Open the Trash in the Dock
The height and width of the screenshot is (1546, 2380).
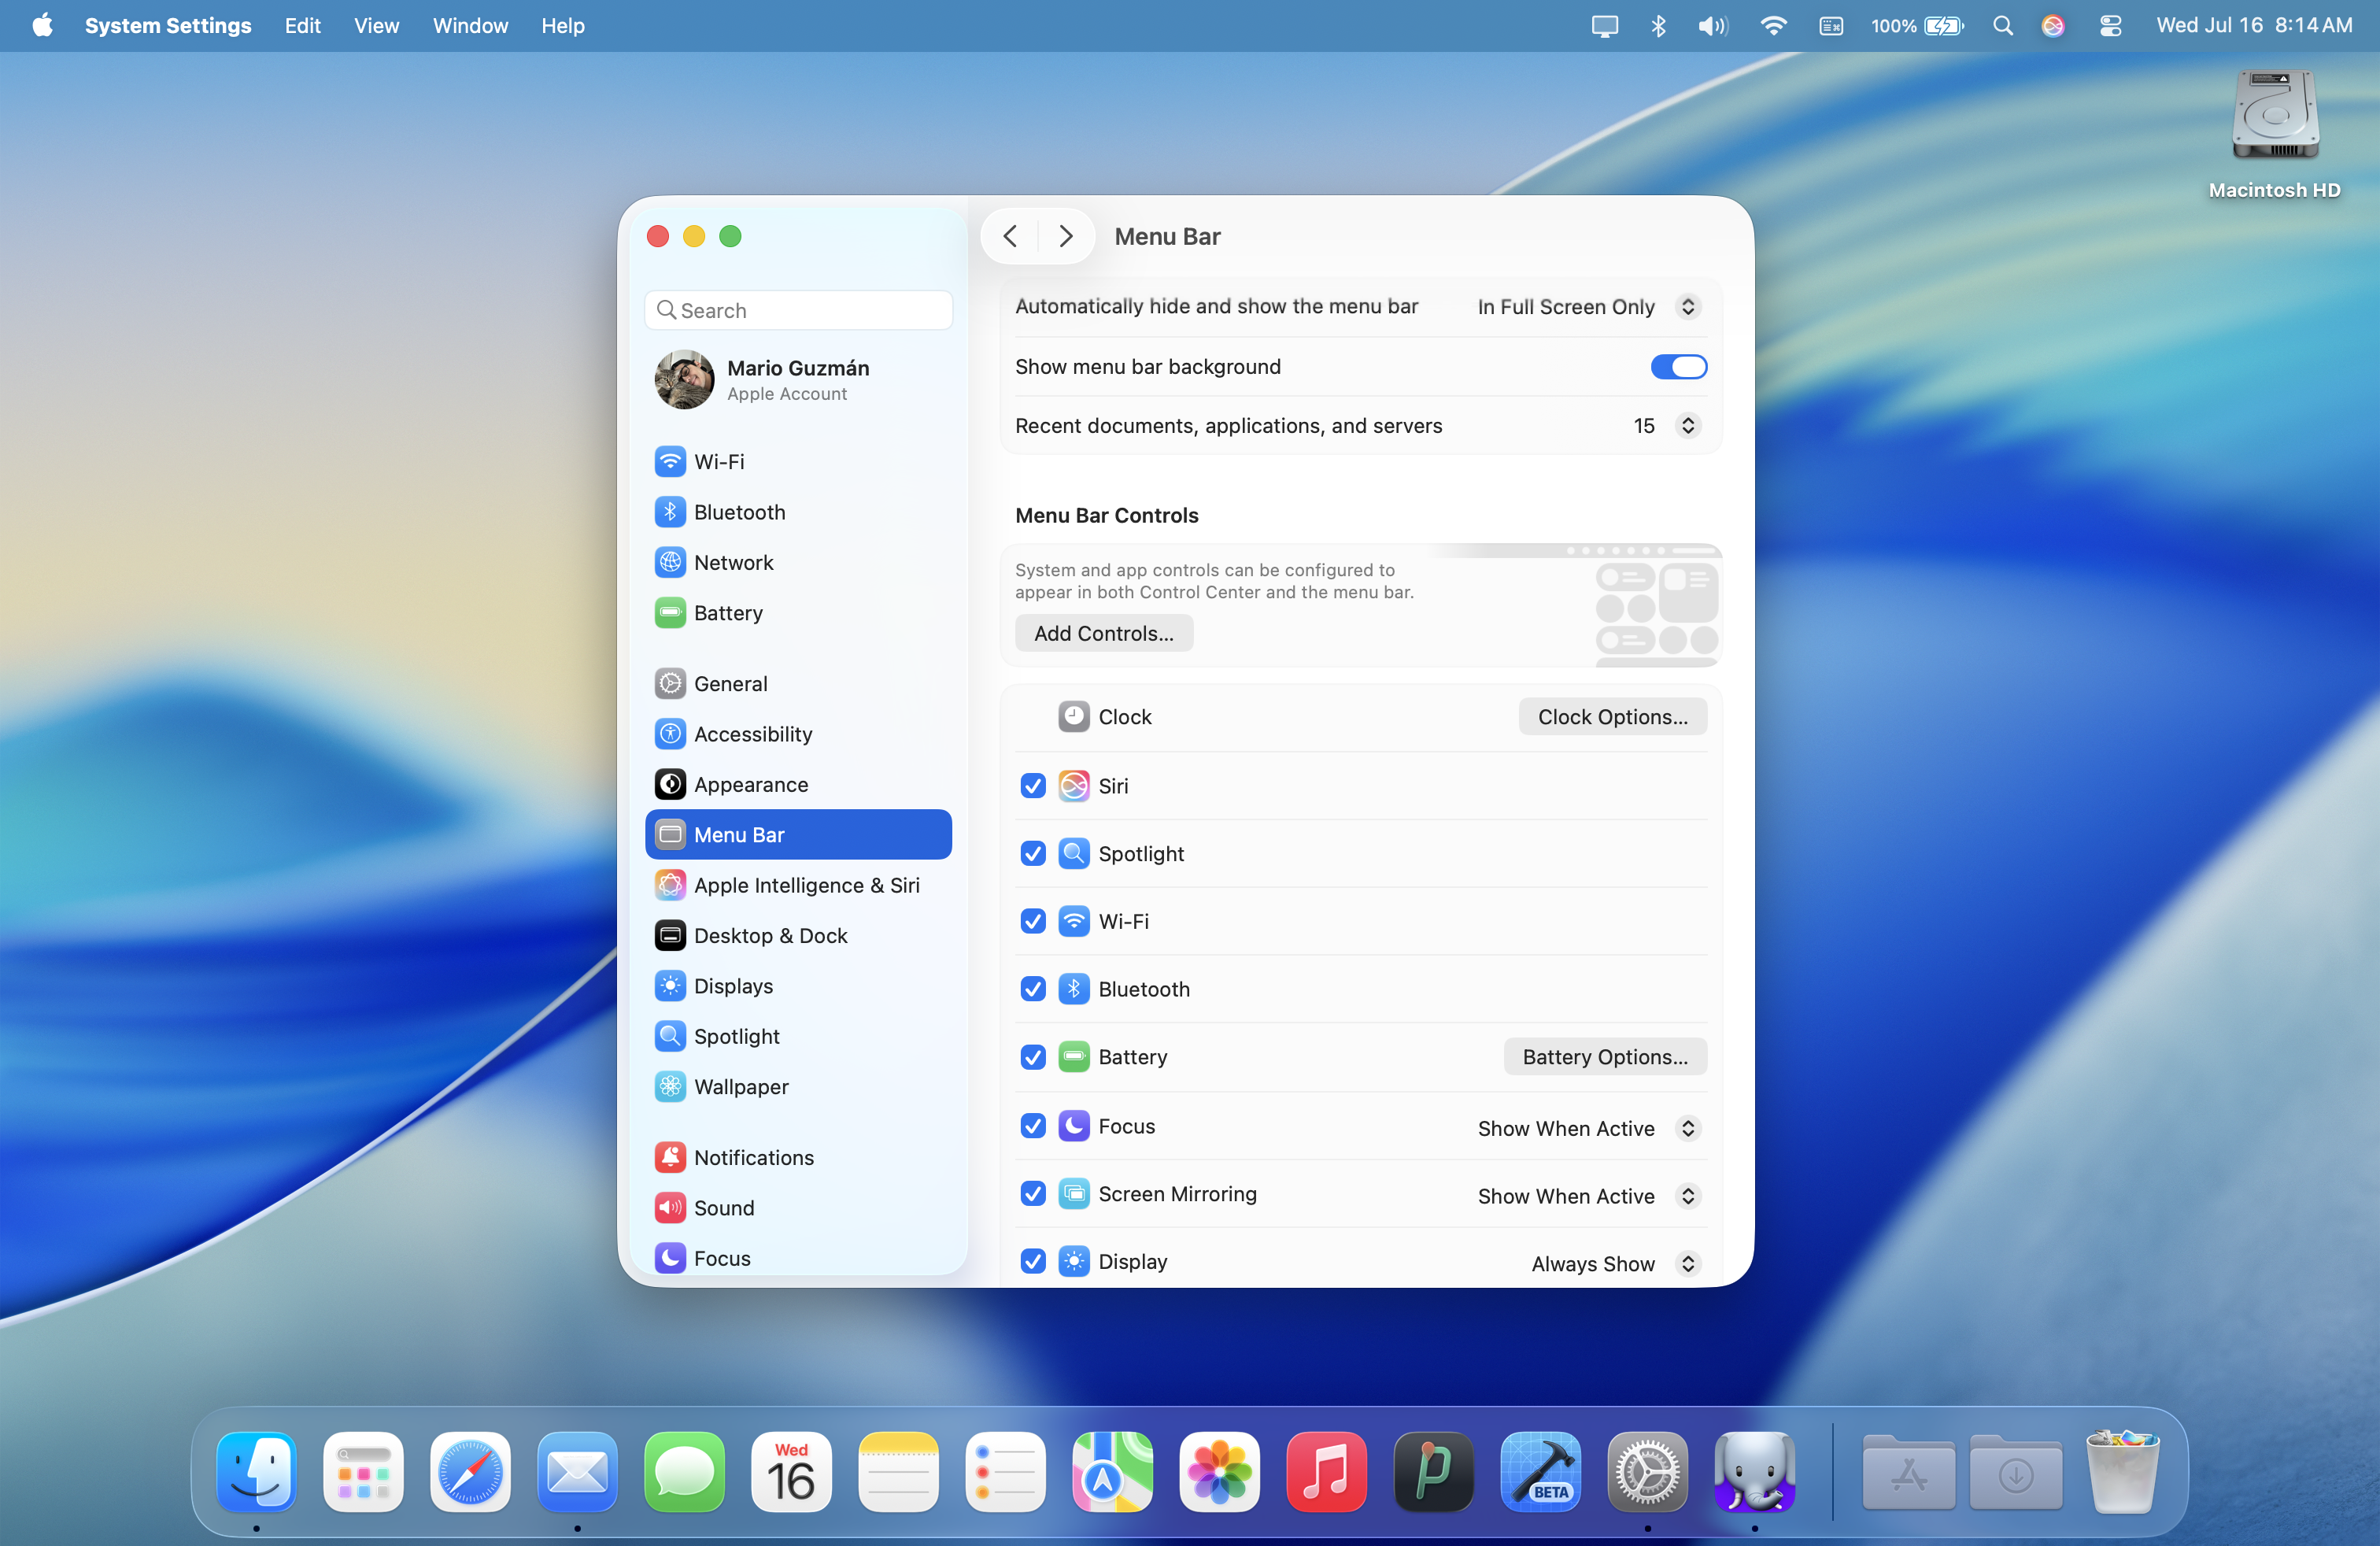pyautogui.click(x=2122, y=1472)
